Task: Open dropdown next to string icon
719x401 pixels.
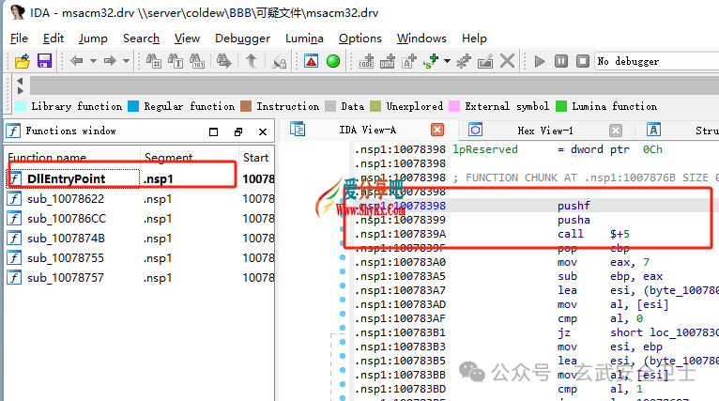Action: 447,61
